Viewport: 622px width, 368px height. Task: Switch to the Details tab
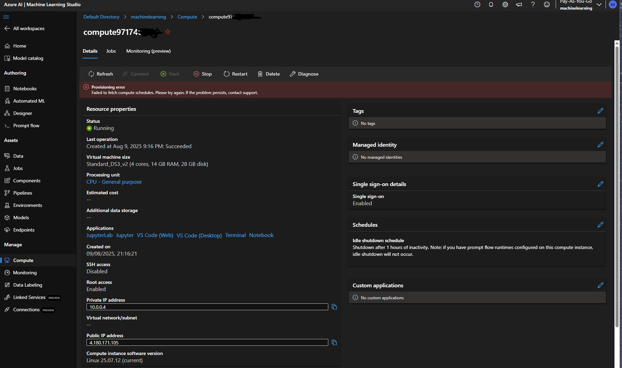[90, 51]
